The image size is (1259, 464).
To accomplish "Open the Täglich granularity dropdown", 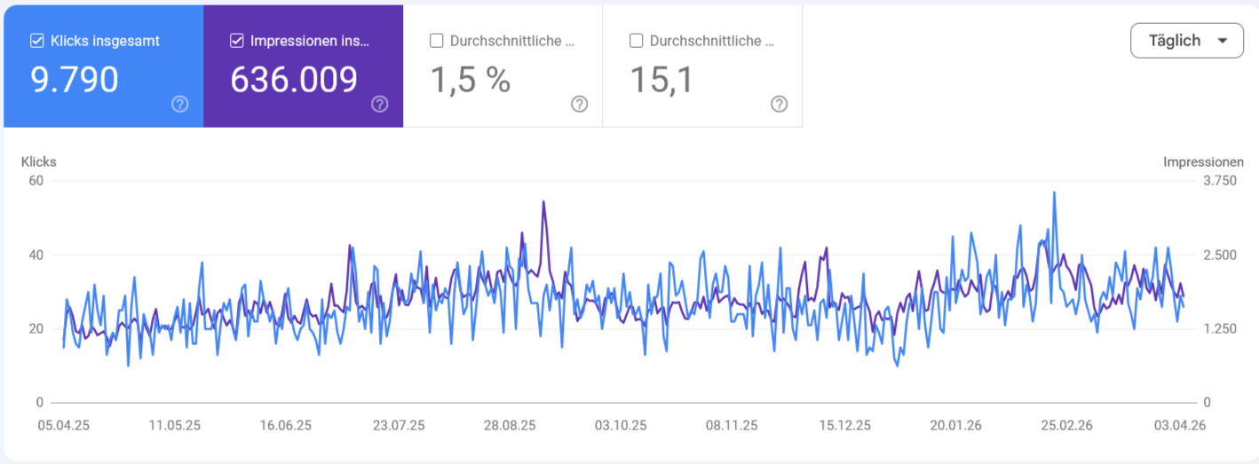I will (1186, 41).
